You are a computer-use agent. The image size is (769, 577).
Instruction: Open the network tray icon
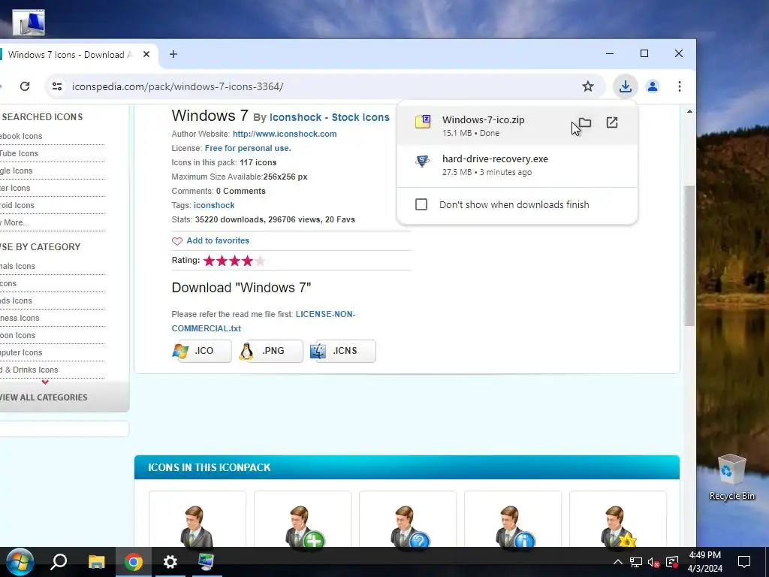click(636, 562)
